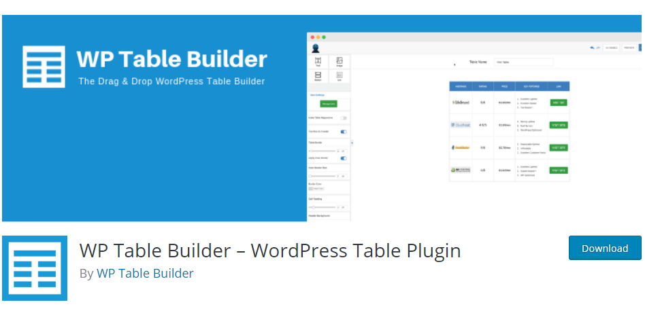Click 'The Drag & Drop WordPress Table Builder' tagline
The height and width of the screenshot is (313, 645).
click(171, 81)
